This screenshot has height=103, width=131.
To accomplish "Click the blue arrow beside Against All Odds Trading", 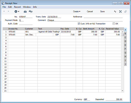I will pos(59,32).
